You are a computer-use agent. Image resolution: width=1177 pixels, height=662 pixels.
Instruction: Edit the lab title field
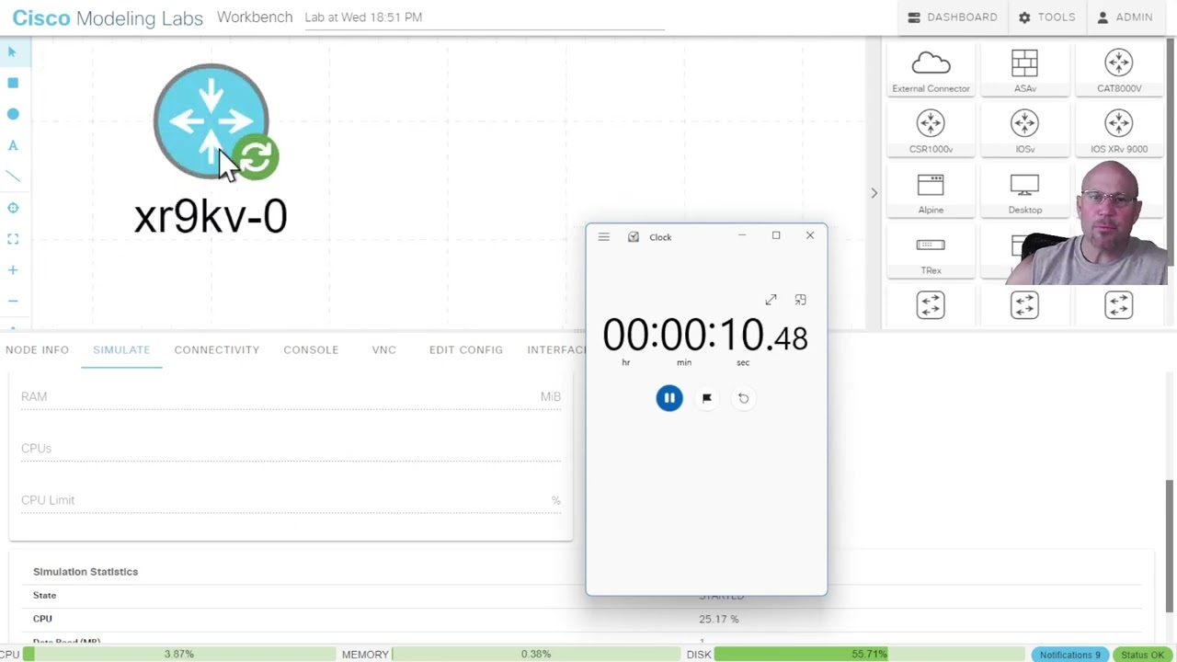tap(484, 17)
